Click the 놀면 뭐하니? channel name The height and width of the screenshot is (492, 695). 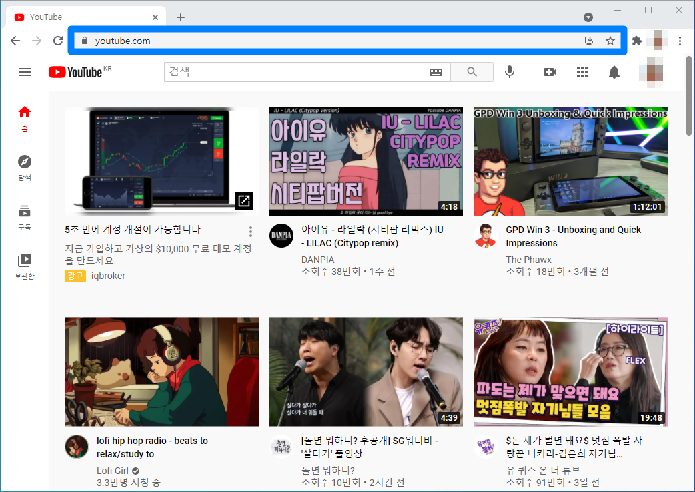point(328,470)
